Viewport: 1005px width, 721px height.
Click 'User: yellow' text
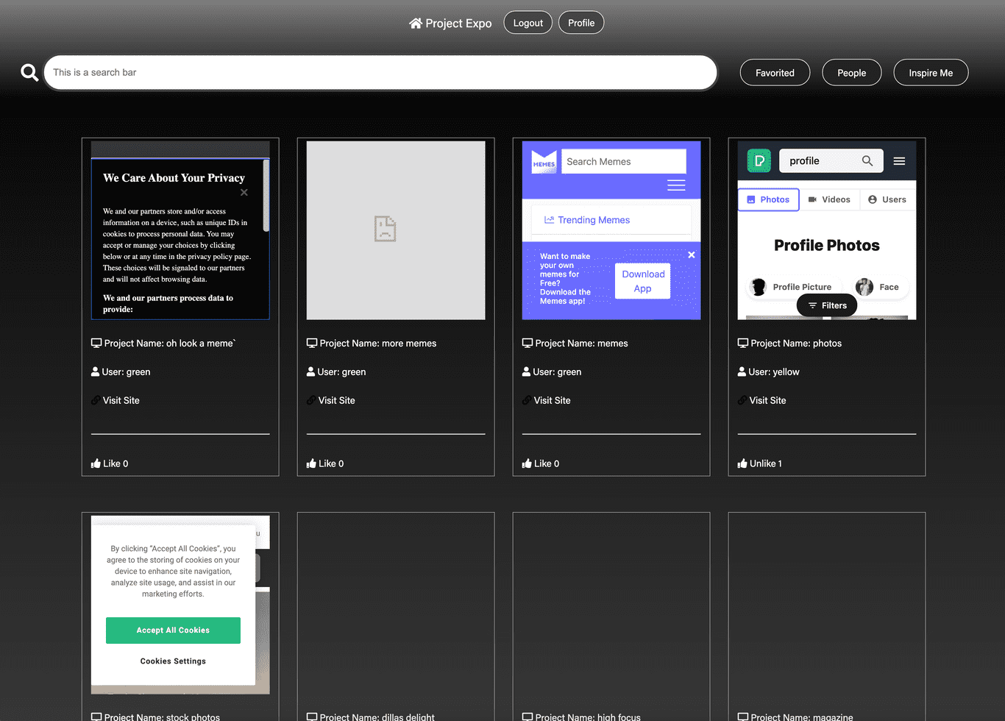[774, 372]
